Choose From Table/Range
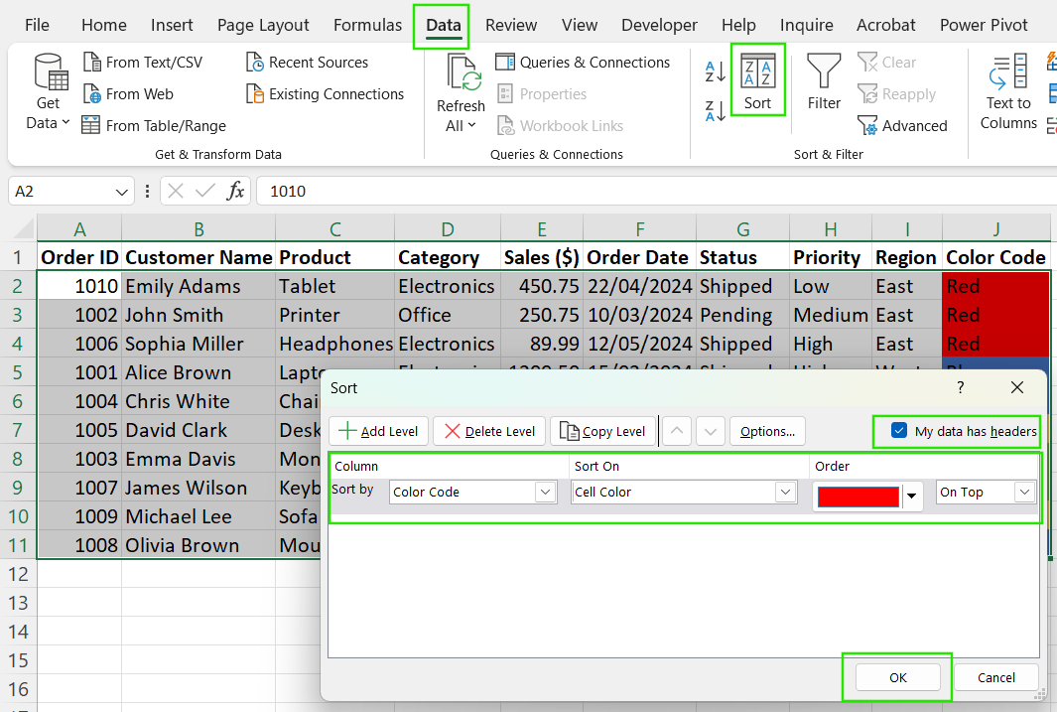This screenshot has width=1057, height=712. (x=154, y=125)
